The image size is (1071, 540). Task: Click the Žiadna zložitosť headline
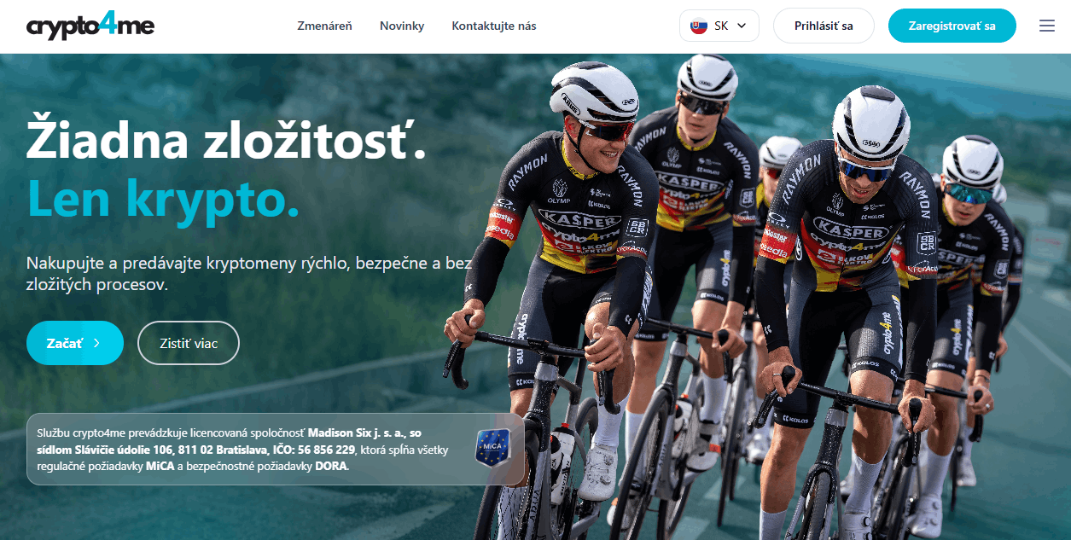pos(226,140)
